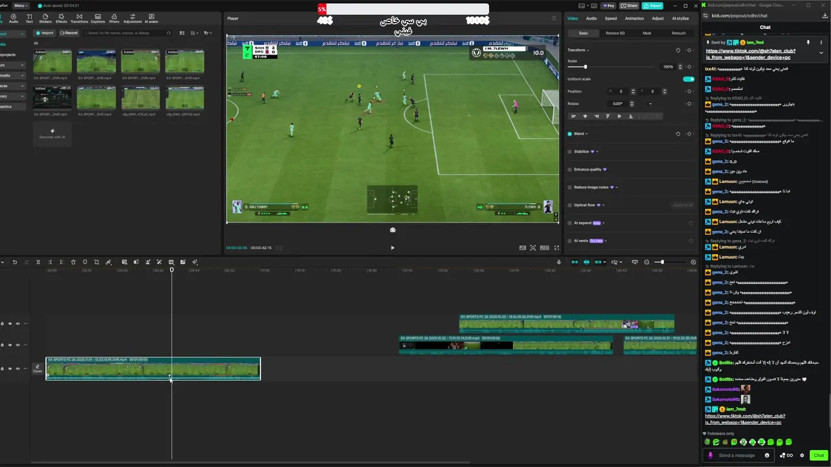Open the media sort dropdown
This screenshot has height=467, width=831.
pyautogui.click(x=195, y=33)
